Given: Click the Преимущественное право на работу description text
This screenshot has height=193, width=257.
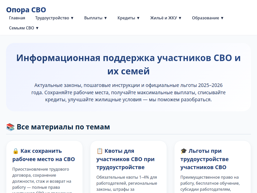Looking at the screenshot, I should [210, 183].
